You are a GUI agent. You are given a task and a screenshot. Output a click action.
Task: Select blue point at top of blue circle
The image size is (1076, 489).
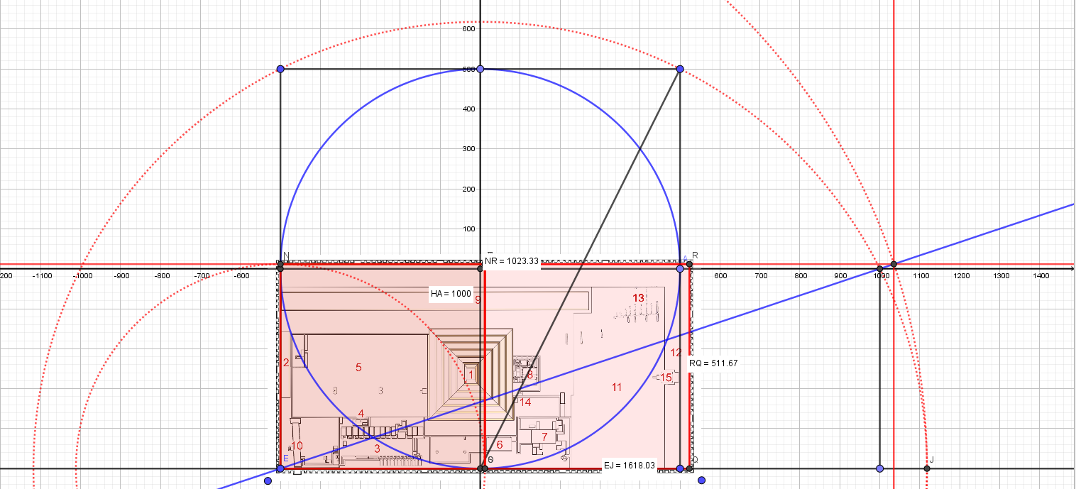point(480,69)
